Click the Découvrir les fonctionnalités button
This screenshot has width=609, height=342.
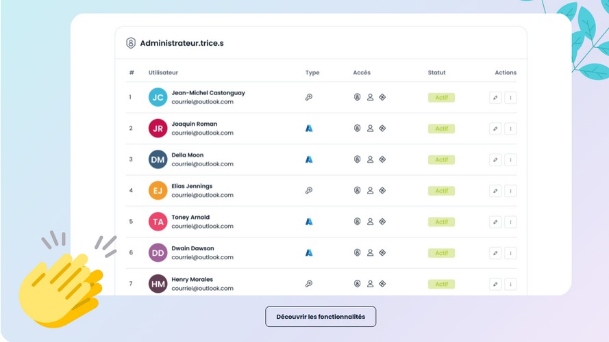321,317
